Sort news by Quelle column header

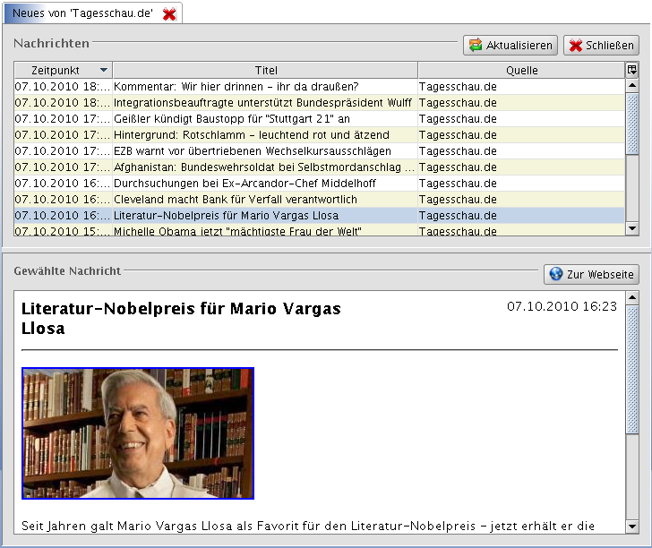pyautogui.click(x=520, y=70)
